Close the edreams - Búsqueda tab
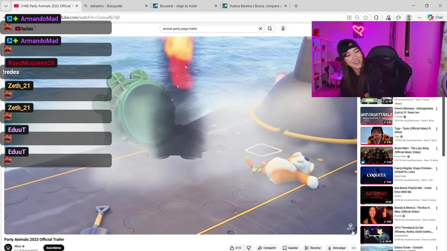 tap(146, 6)
